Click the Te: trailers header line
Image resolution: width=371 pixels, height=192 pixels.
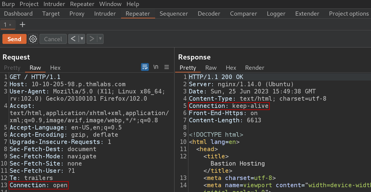pyautogui.click(x=31, y=178)
